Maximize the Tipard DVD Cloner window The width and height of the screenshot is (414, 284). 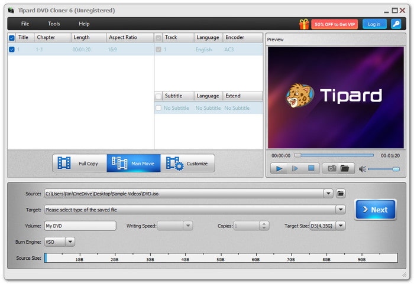pos(394,11)
